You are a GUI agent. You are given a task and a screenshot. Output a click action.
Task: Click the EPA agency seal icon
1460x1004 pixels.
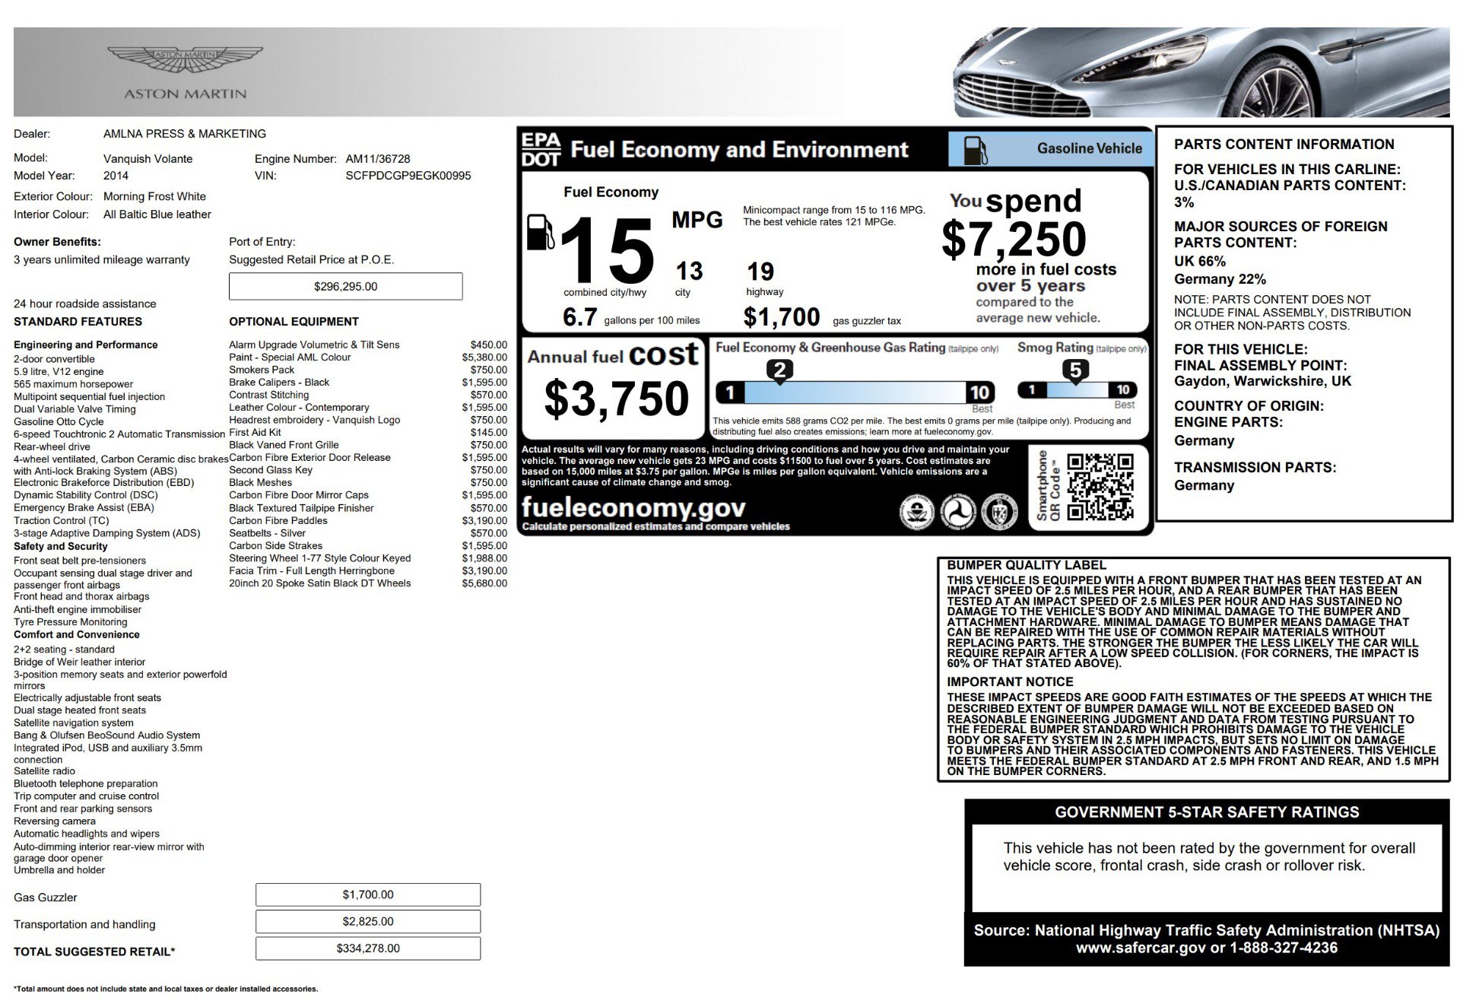pyautogui.click(x=917, y=512)
